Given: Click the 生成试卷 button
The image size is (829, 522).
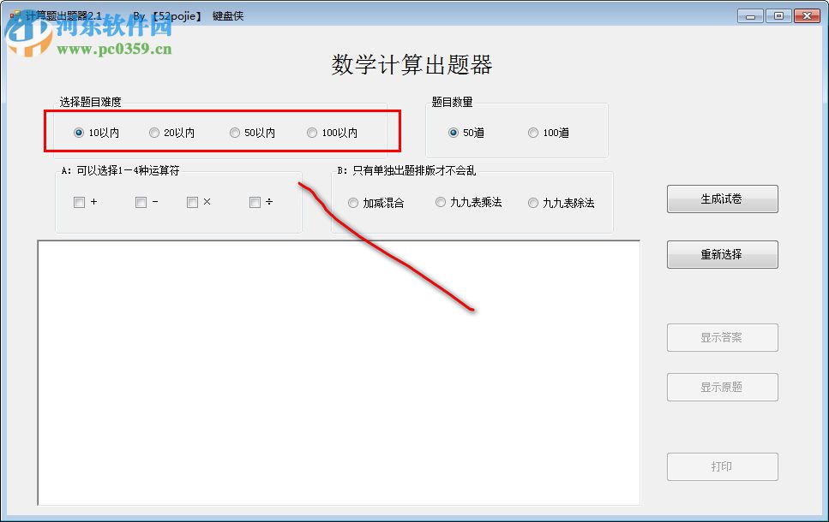Looking at the screenshot, I should pos(722,199).
